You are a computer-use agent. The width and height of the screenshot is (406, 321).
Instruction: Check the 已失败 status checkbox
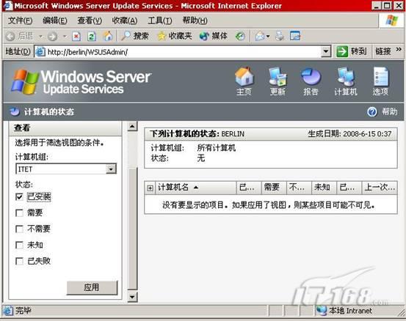(19, 261)
